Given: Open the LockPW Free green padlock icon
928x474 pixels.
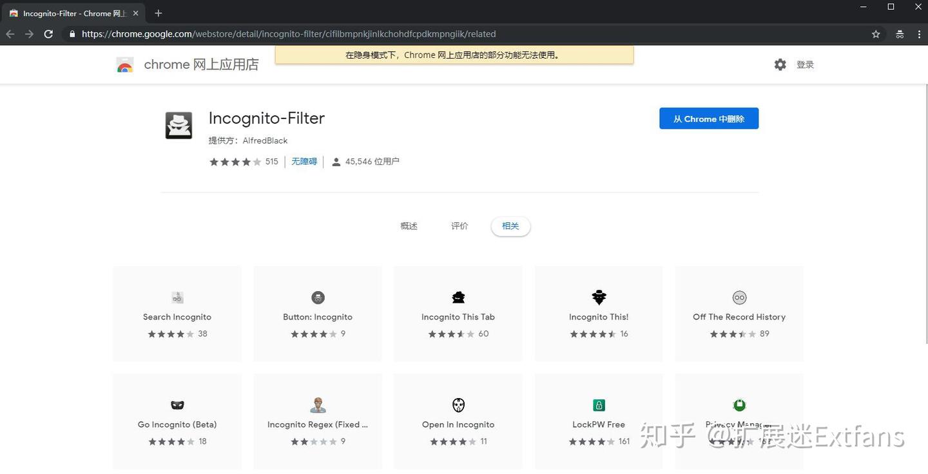Looking at the screenshot, I should coord(598,404).
